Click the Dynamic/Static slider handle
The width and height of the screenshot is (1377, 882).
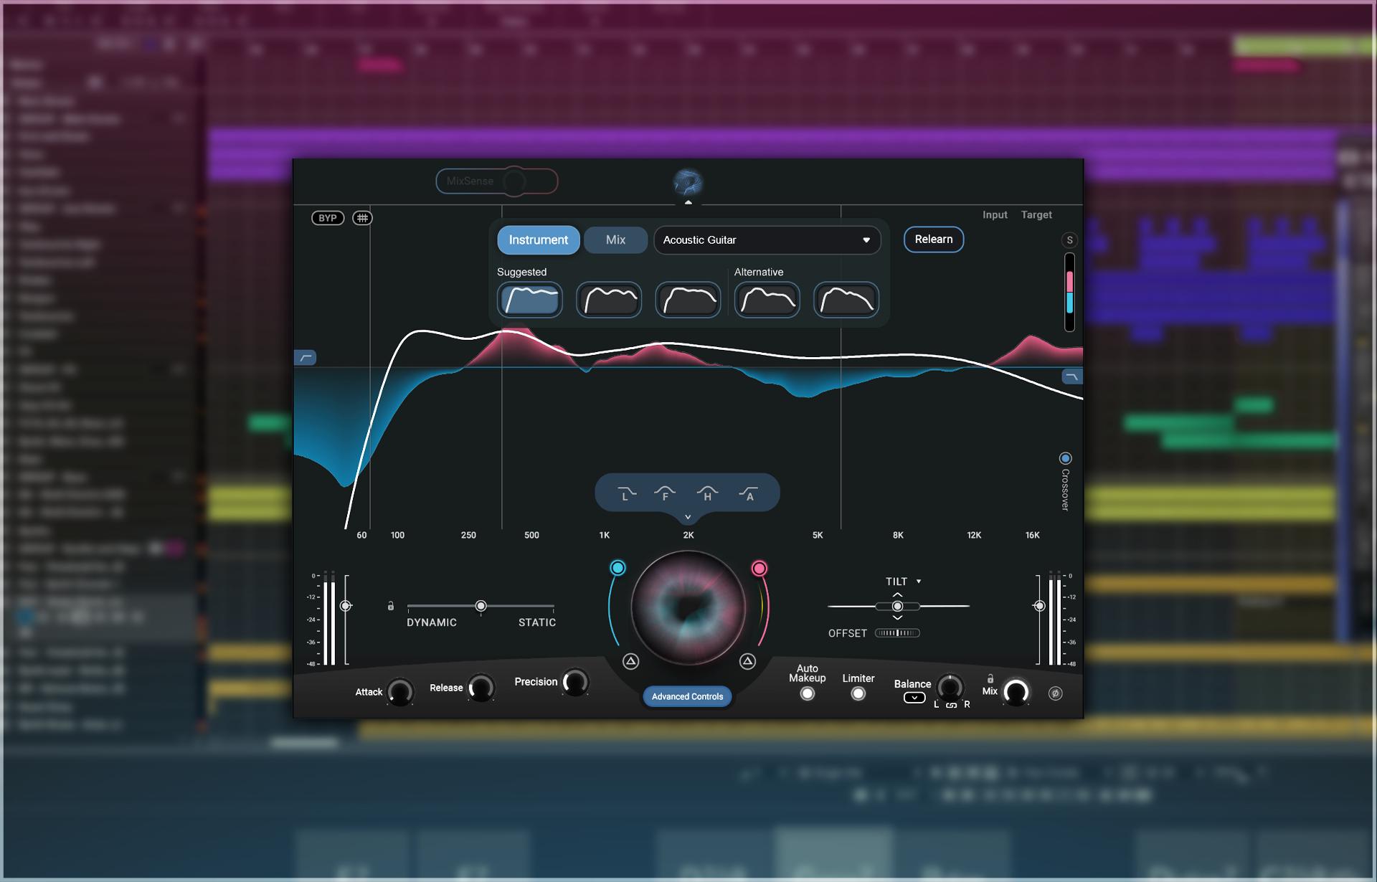click(x=481, y=606)
